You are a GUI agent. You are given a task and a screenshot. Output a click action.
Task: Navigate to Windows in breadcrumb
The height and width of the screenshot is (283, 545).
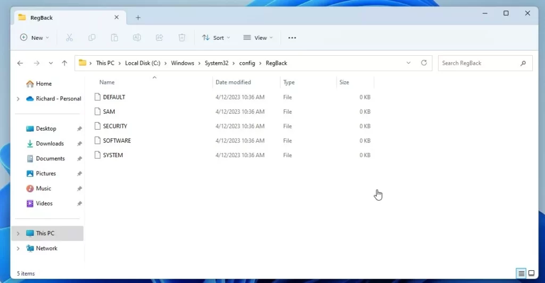click(x=183, y=63)
